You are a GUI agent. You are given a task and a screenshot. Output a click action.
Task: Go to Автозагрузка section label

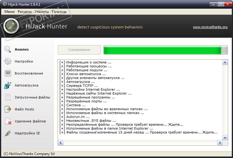point(26,85)
